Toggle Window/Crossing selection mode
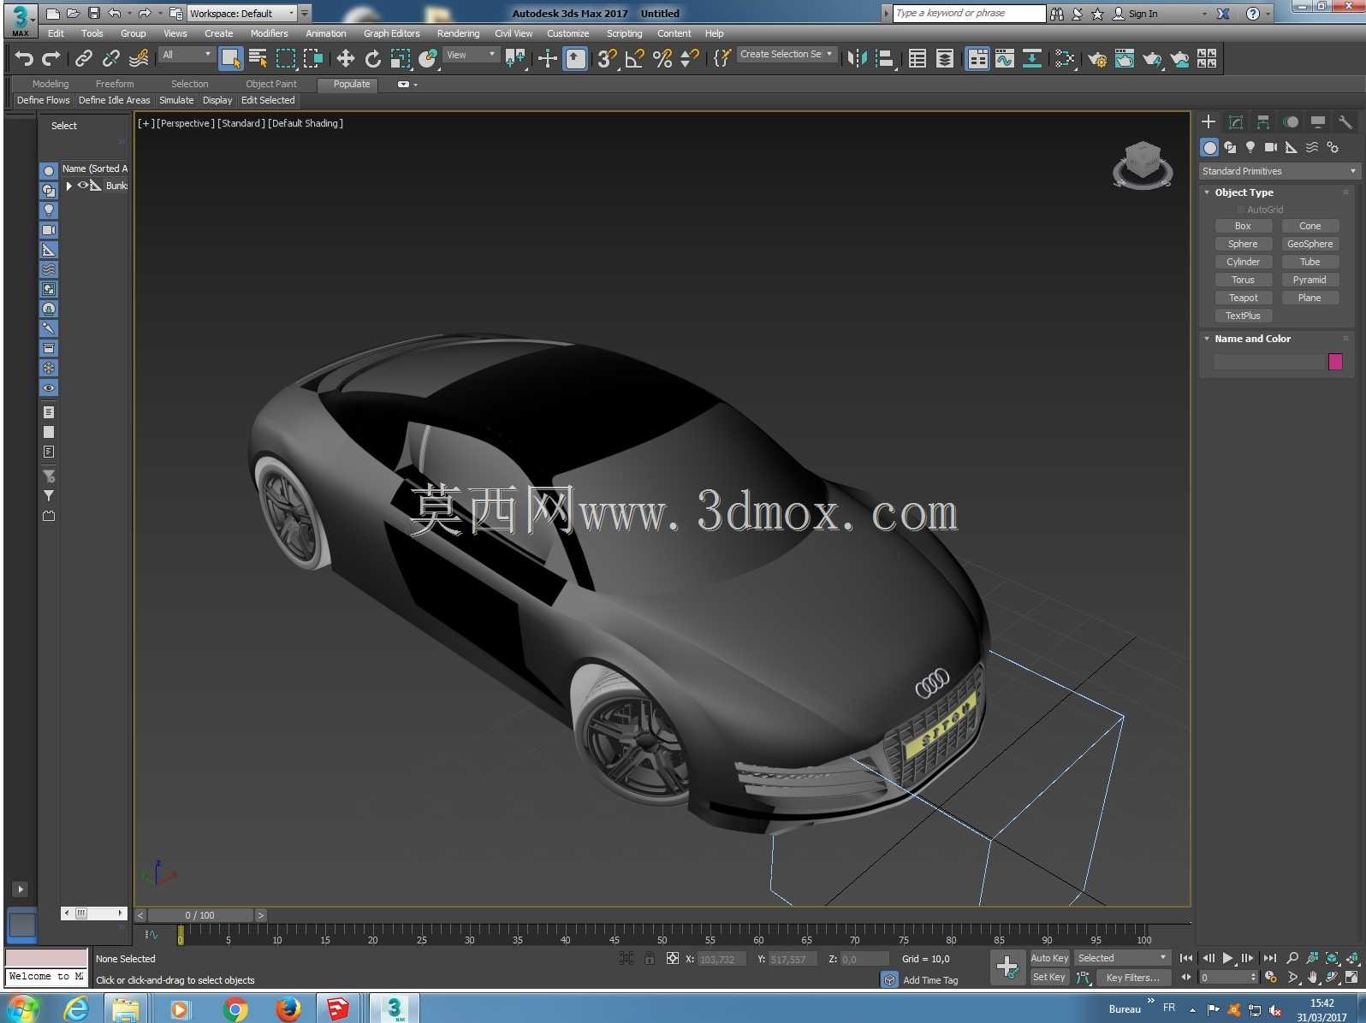Viewport: 1366px width, 1023px height. tap(313, 58)
